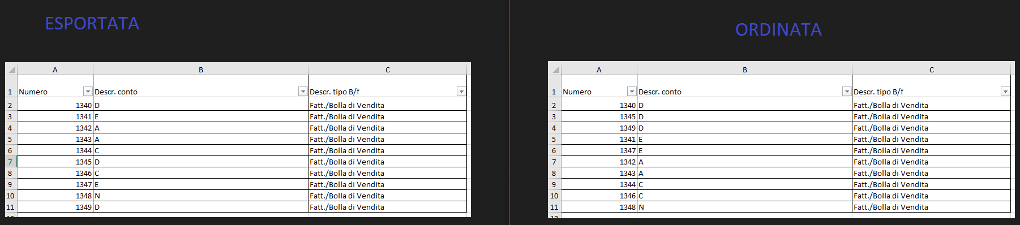Select column B header in ESPORTATA sheet
The width and height of the screenshot is (1020, 225).
[x=201, y=70]
